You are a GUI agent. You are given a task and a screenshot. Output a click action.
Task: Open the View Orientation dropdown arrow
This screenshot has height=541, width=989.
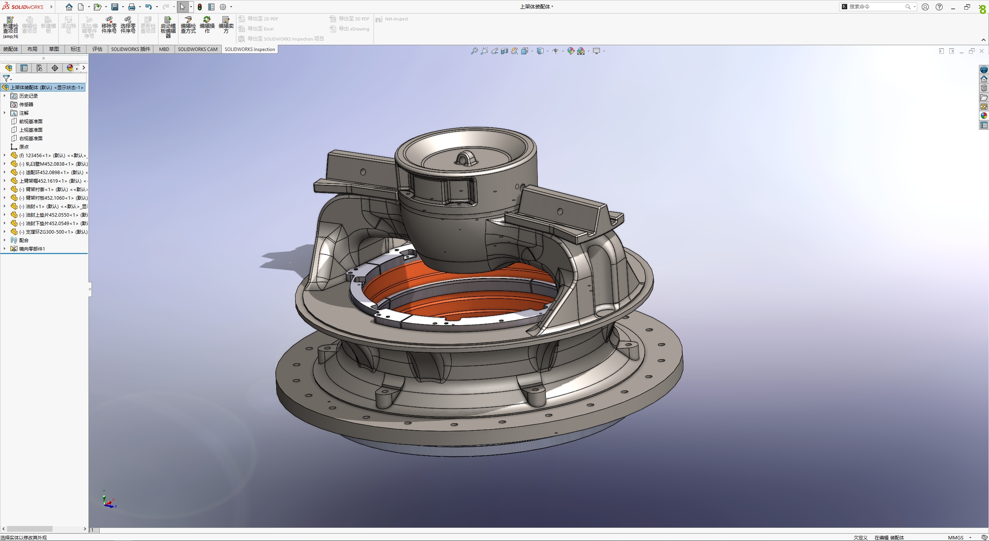(x=532, y=51)
